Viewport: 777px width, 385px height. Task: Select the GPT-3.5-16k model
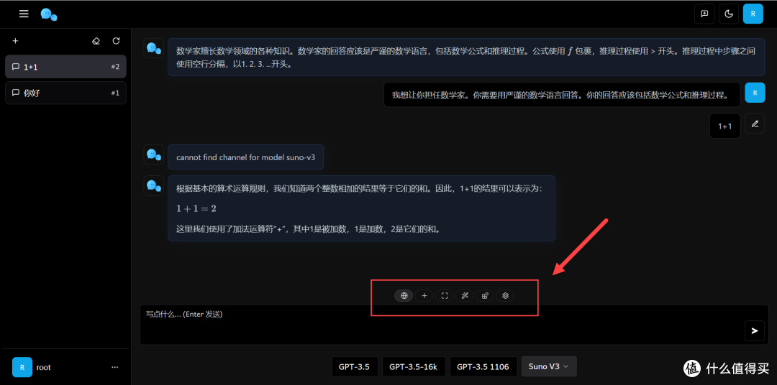pos(414,367)
